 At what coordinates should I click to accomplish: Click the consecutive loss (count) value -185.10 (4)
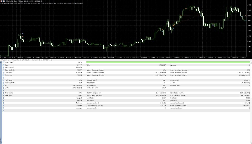(x=246, y=106)
